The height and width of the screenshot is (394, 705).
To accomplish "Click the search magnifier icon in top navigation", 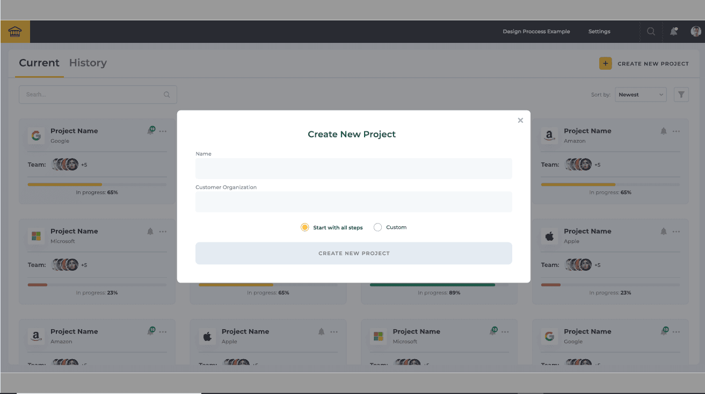I will pyautogui.click(x=650, y=31).
